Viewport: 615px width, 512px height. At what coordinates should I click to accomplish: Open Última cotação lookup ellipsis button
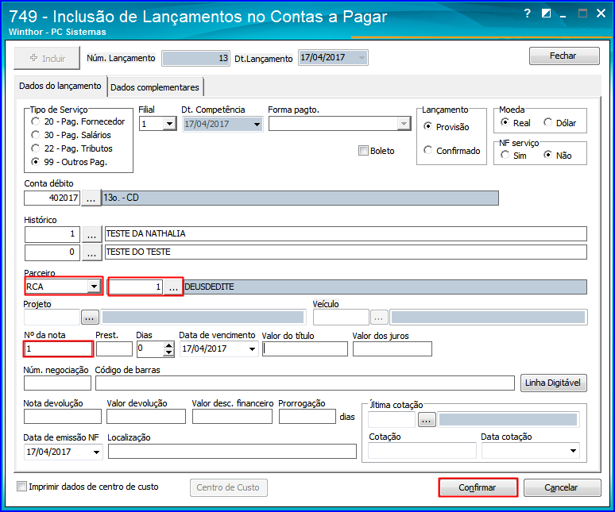427,420
